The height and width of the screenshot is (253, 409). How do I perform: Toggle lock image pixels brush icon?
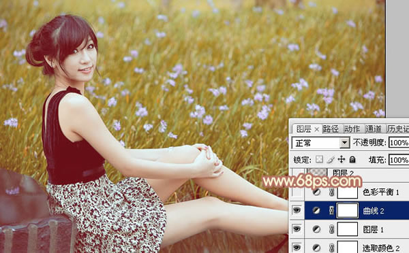pos(331,159)
